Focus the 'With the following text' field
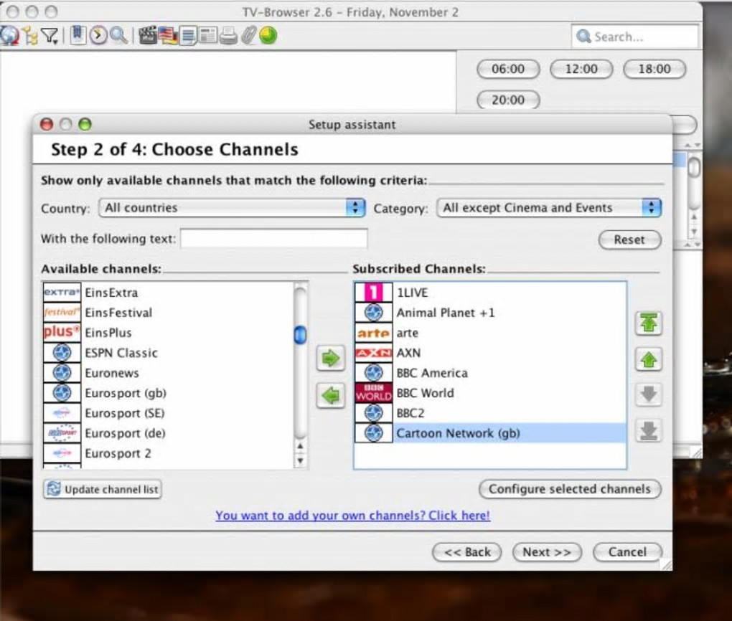This screenshot has height=621, width=732. (x=274, y=239)
